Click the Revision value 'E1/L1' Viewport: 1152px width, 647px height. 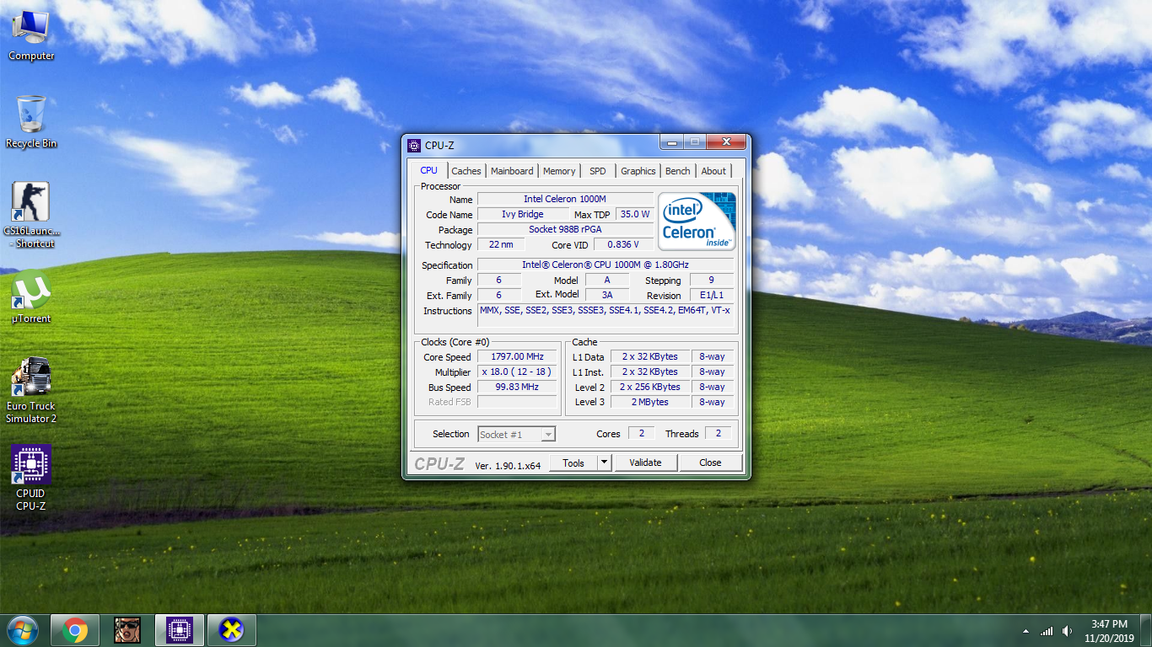[x=712, y=295]
